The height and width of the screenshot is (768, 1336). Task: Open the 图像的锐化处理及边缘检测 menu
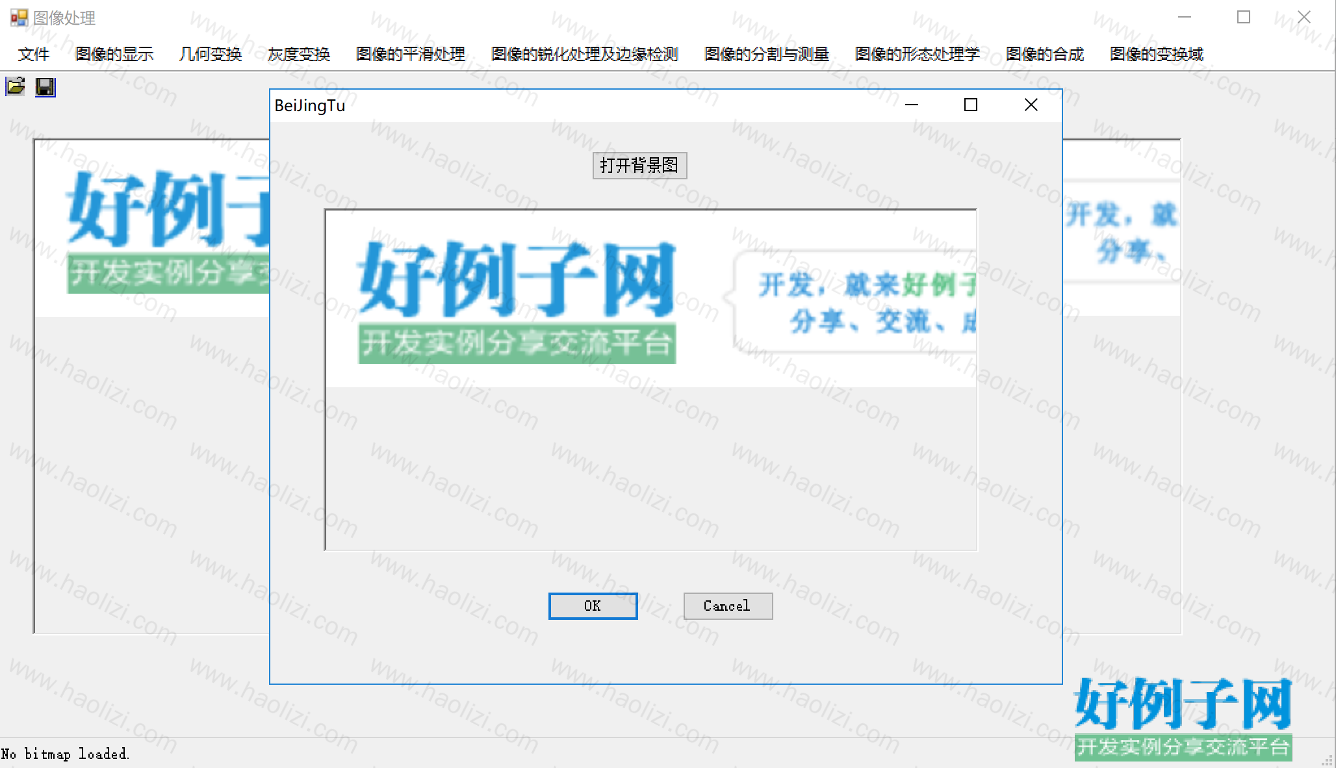pos(585,54)
